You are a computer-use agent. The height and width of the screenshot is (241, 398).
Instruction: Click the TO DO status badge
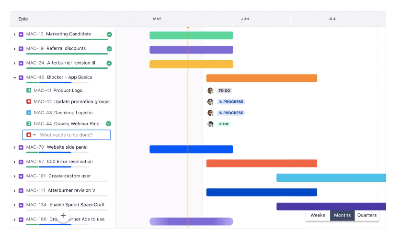click(224, 90)
